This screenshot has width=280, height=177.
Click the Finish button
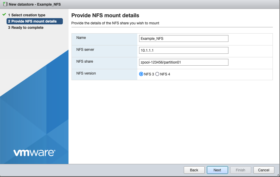(x=240, y=170)
